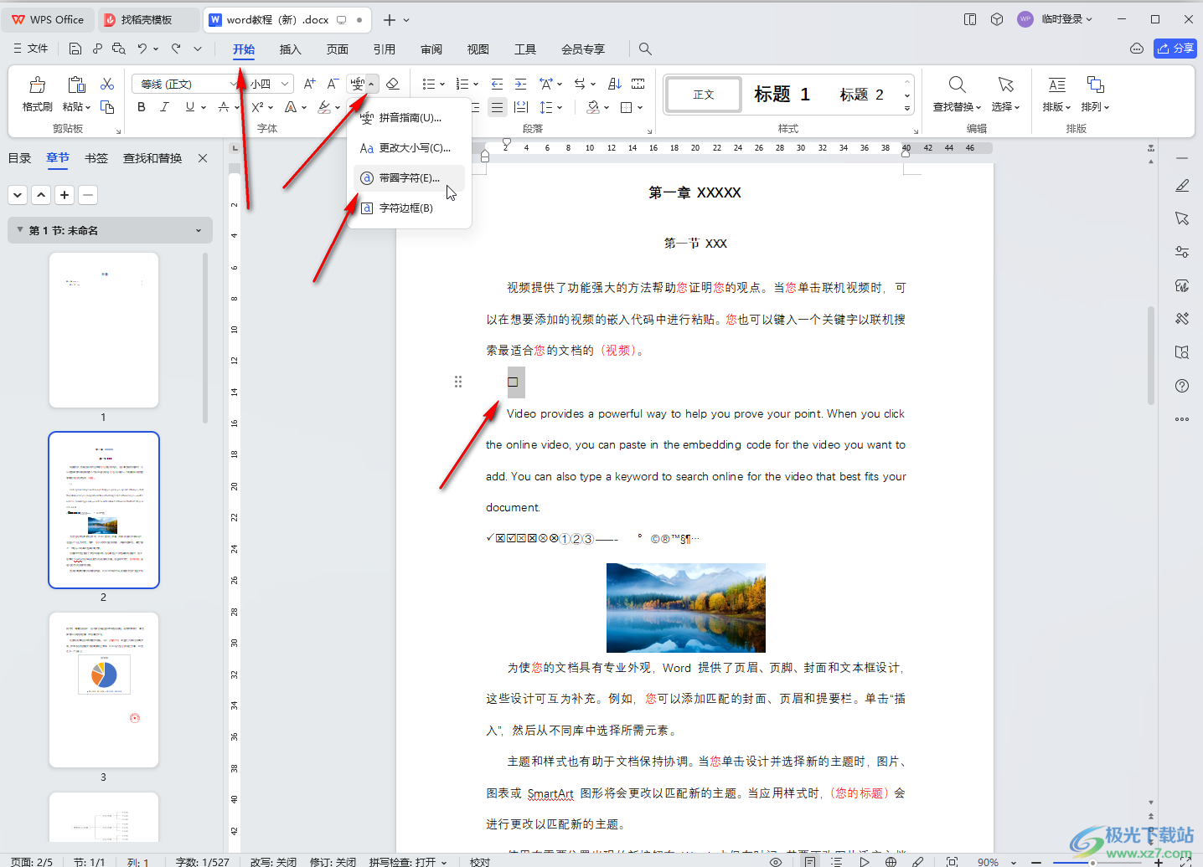
Task: Select 带圈字符(E)... menu item
Action: point(409,177)
